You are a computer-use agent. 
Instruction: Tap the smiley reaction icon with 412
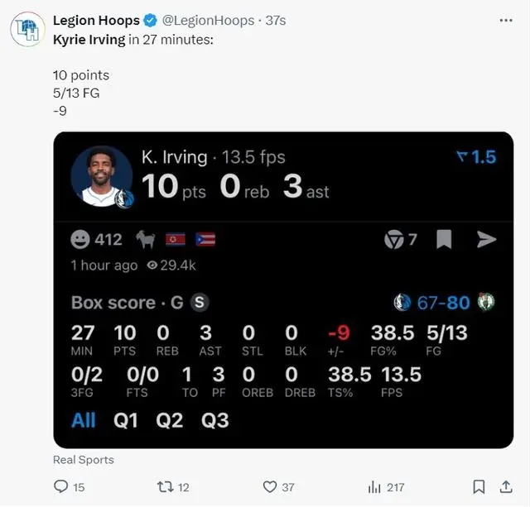[x=80, y=239]
